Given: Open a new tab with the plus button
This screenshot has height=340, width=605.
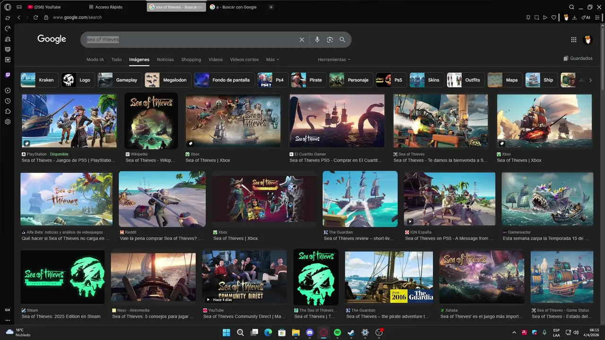Looking at the screenshot, I should pyautogui.click(x=271, y=7).
